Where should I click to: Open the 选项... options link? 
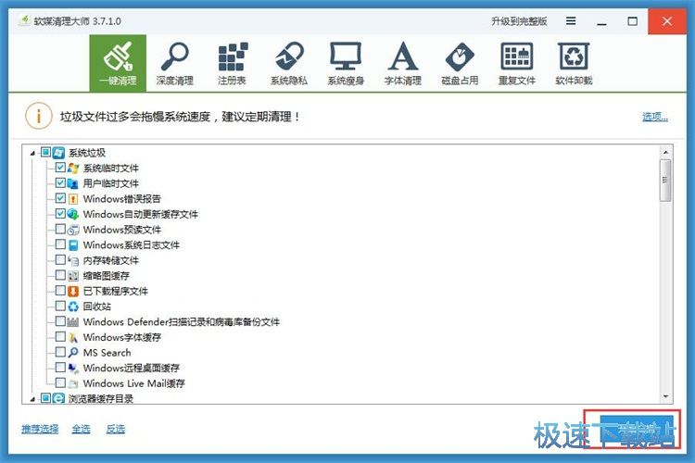click(655, 117)
